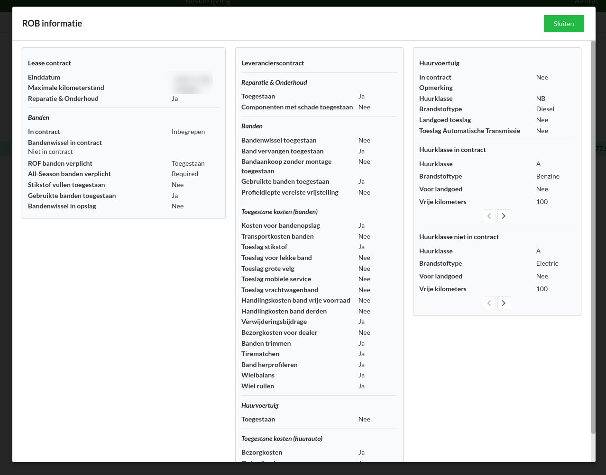Click Bezorgkosten voor dealer label
This screenshot has width=606, height=475.
[x=279, y=332]
